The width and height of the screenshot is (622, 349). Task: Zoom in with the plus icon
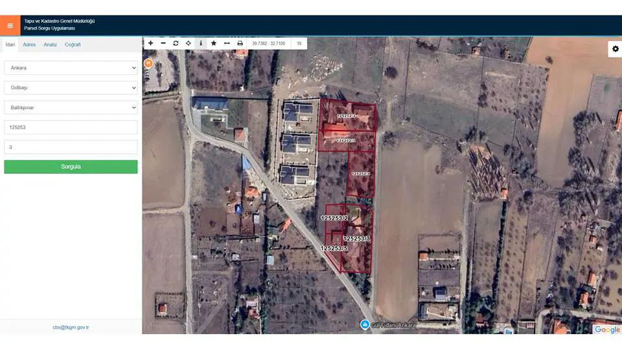151,43
